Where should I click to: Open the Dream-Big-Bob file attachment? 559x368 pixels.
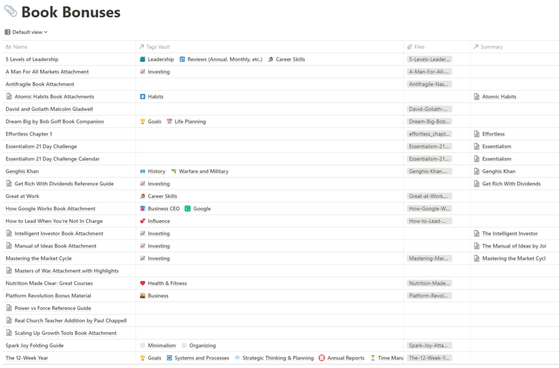coord(429,122)
